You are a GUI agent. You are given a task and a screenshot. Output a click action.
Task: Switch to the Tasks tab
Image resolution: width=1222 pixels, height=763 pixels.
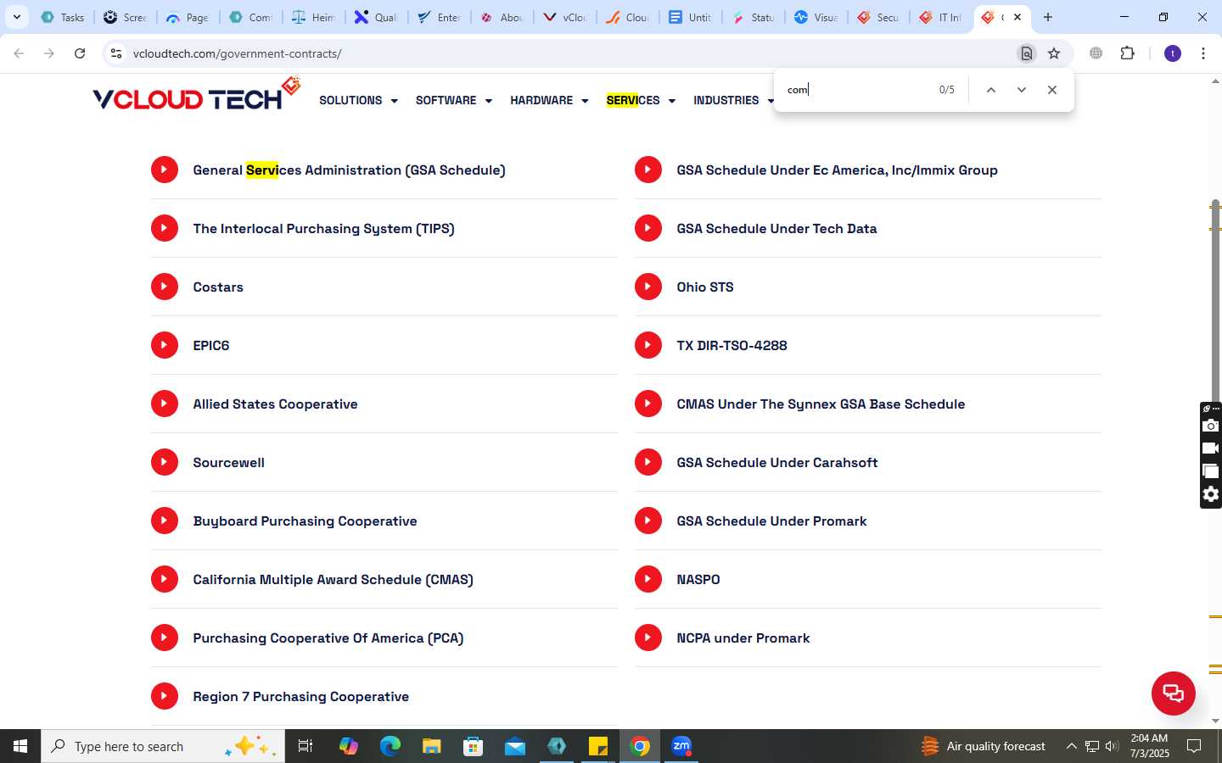(62, 17)
